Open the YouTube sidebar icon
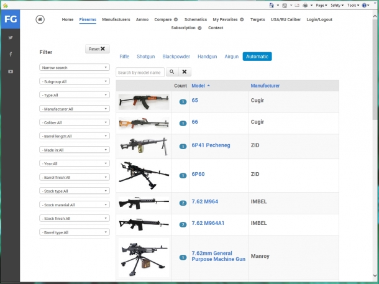Image resolution: width=379 pixels, height=284 pixels. (x=11, y=71)
